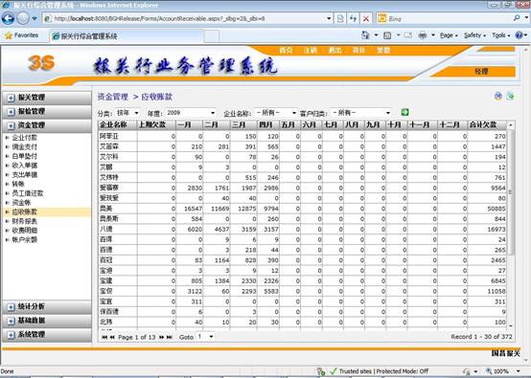Click the IE stop loading X icon

coord(366,18)
